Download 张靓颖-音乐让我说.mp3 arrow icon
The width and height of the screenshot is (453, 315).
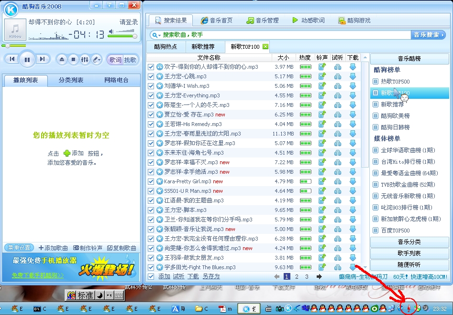[353, 229]
